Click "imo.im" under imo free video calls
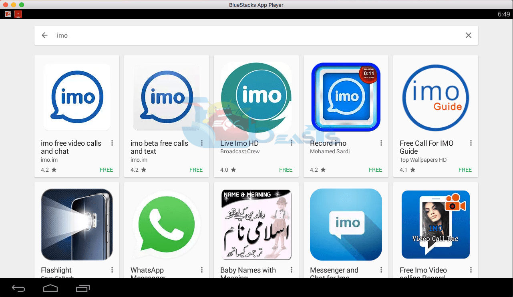Image resolution: width=513 pixels, height=297 pixels. [x=49, y=160]
